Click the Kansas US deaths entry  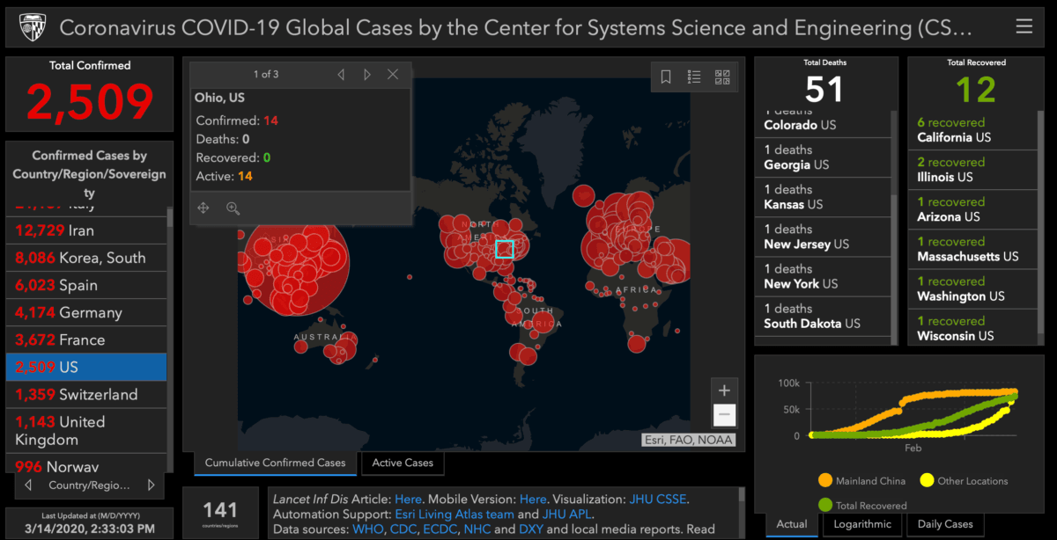(x=824, y=197)
